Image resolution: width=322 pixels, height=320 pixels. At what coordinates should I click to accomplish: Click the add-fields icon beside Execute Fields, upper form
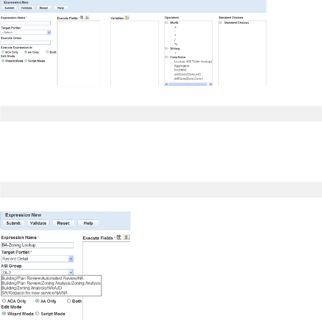pos(82,18)
